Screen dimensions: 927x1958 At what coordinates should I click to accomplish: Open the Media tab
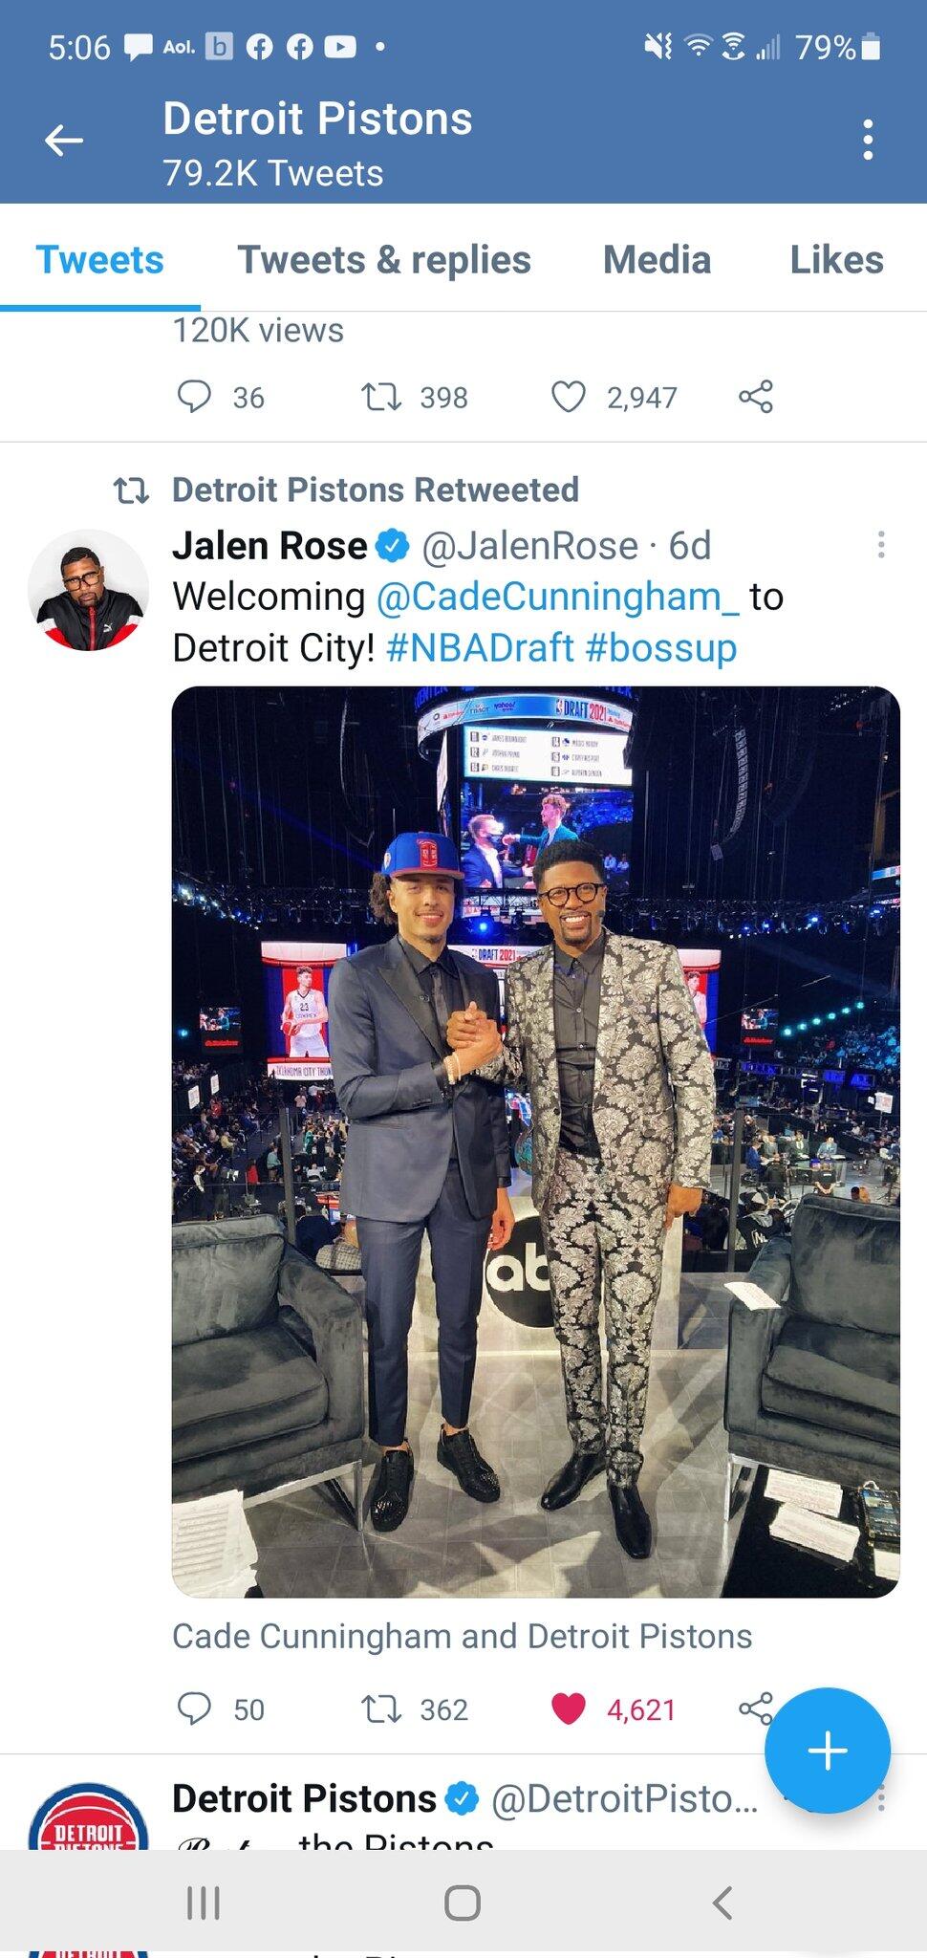coord(658,260)
